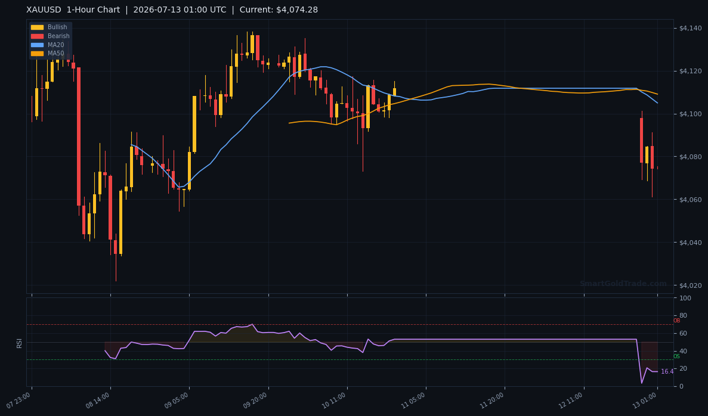Click the RSI 60 scale label
The width and height of the screenshot is (708, 416).
(683, 333)
